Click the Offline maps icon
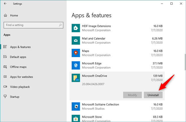The image size is (186, 122). coord(5,67)
